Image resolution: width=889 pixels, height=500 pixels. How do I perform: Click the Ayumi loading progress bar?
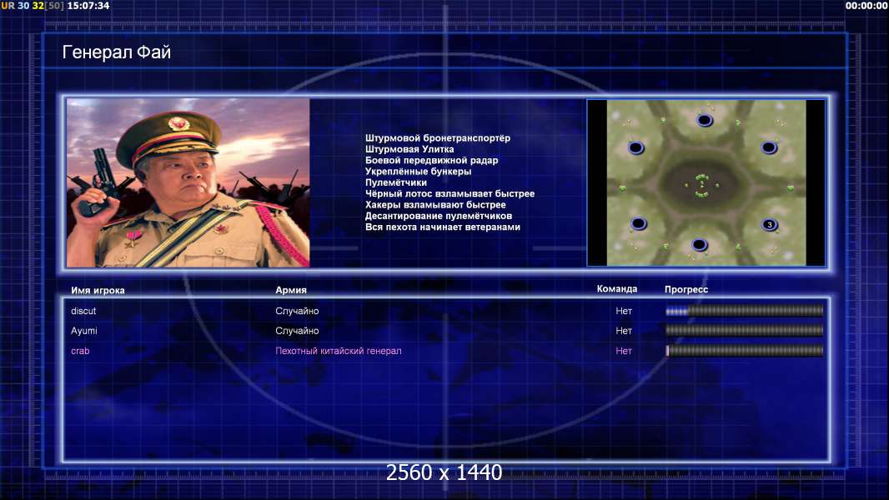coord(745,331)
